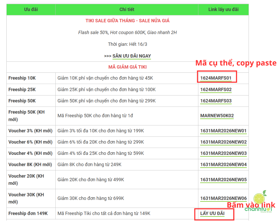Screen dimensions: 278x222
Task: Select coupon code 1624MARFS02
Action: (x=216, y=90)
